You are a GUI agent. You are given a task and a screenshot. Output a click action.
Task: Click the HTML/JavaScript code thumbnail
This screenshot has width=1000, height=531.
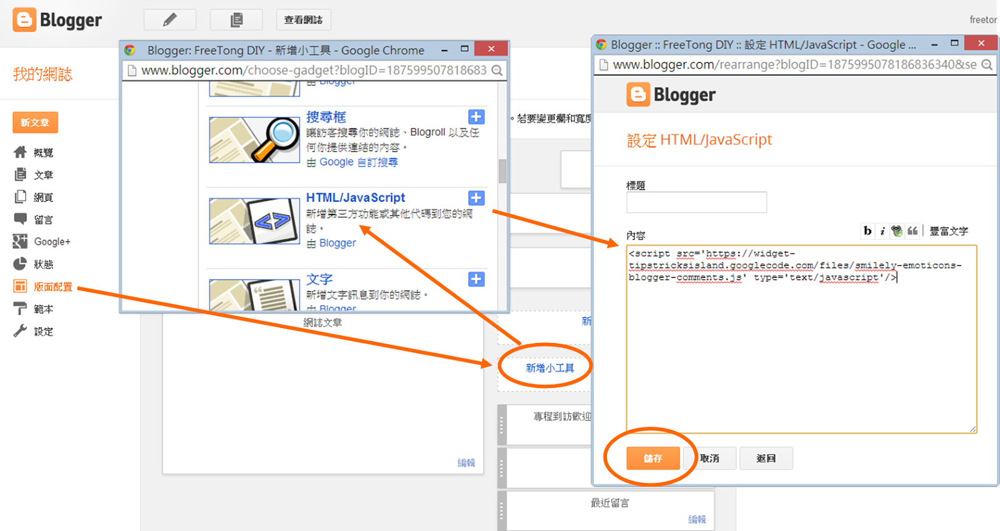coord(254,221)
